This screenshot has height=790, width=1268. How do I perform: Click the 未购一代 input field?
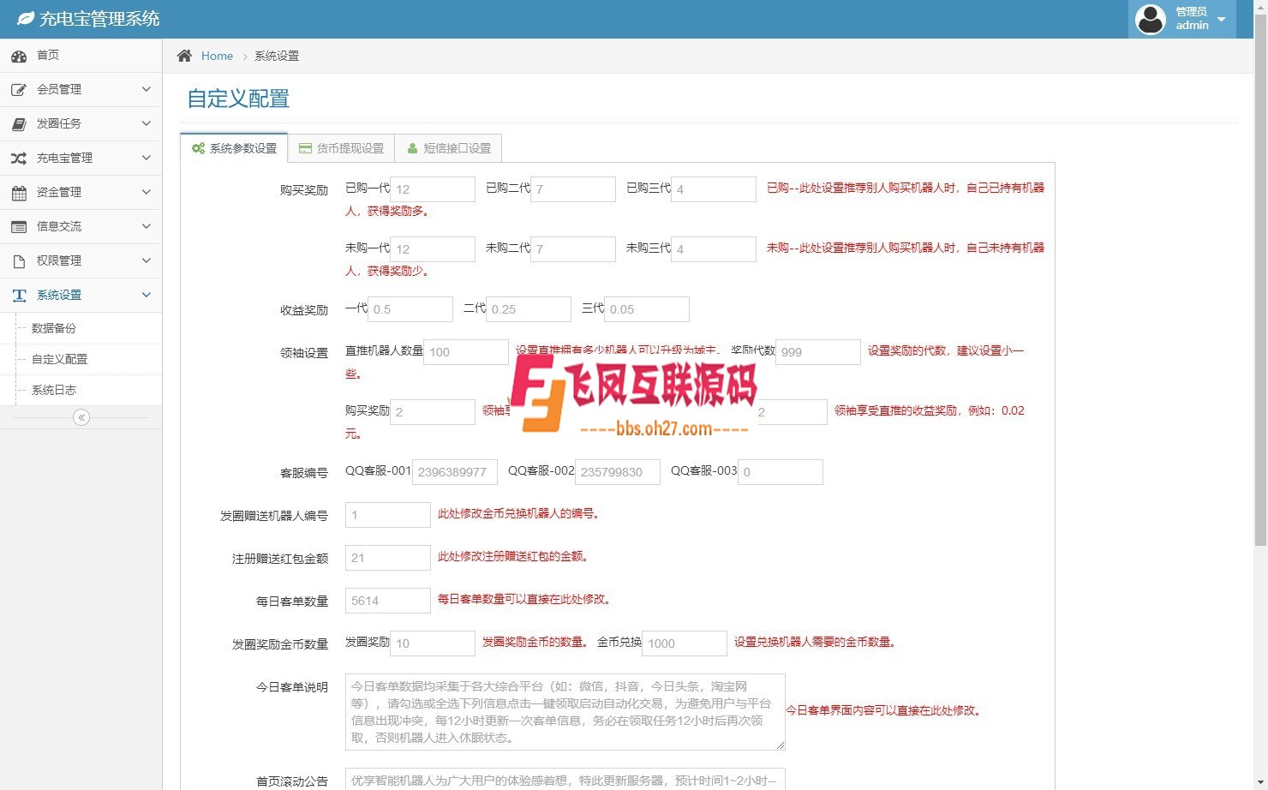(433, 249)
